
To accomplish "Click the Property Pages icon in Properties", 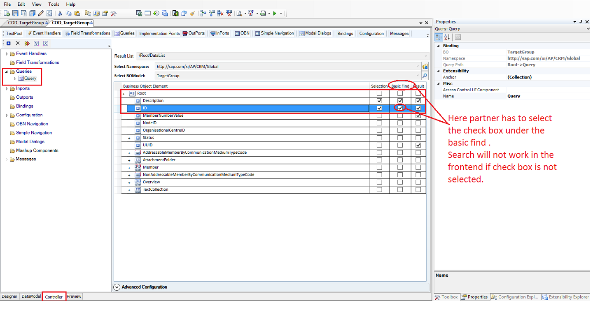I will click(458, 37).
